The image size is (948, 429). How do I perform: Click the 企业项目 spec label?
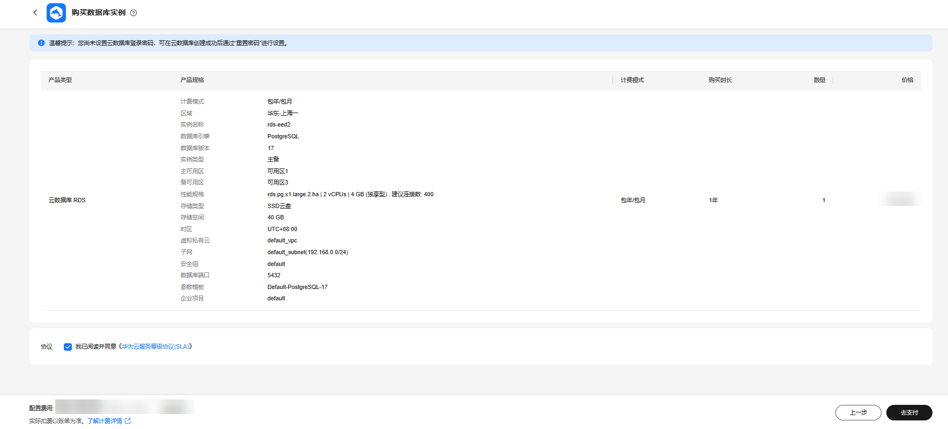tap(192, 298)
